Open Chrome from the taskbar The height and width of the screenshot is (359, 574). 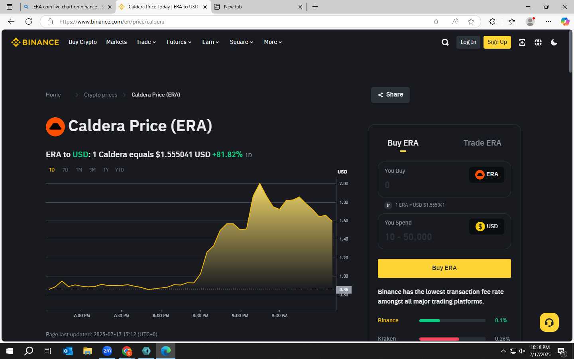tap(127, 351)
